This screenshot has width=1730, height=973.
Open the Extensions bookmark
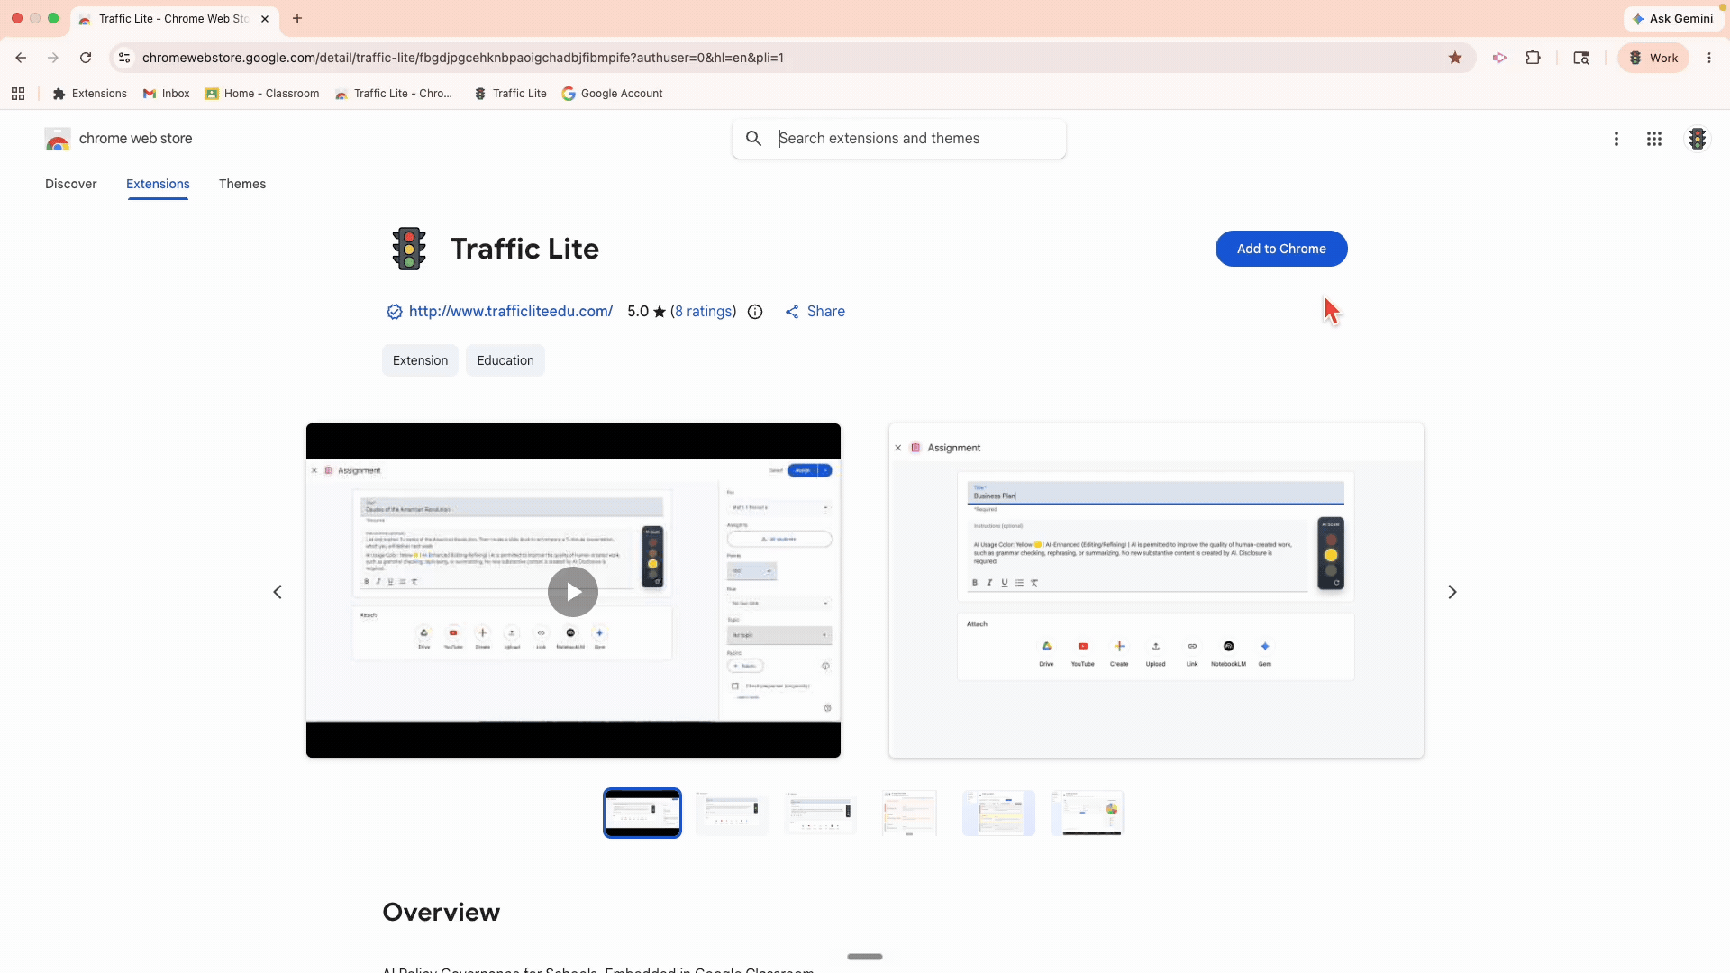pos(90,94)
